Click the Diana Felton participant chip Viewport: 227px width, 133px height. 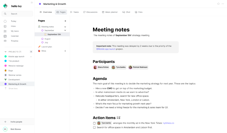(x=101, y=67)
